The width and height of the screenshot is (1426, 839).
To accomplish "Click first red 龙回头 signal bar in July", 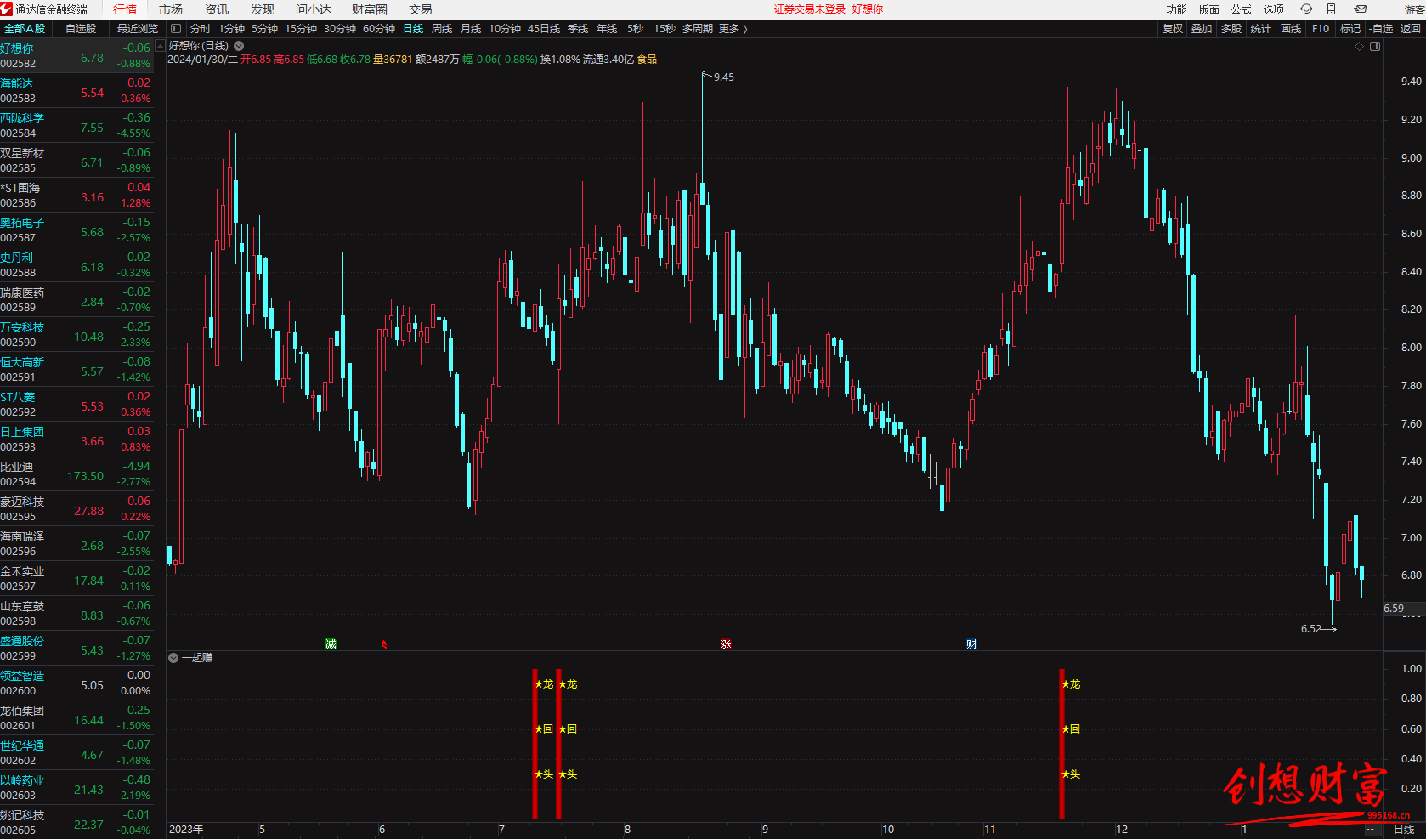I will coord(535,744).
